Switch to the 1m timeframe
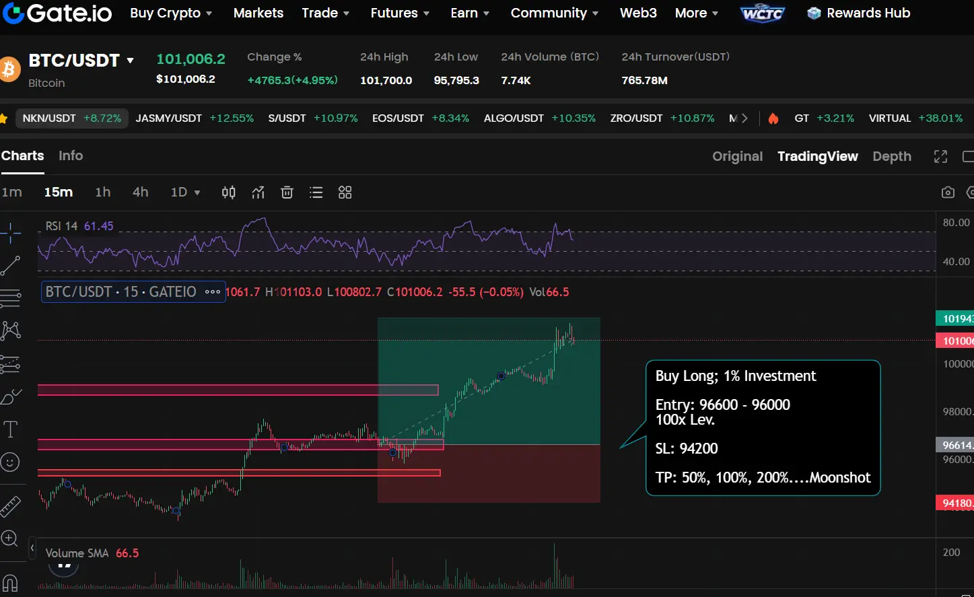The height and width of the screenshot is (597, 974). coord(11,192)
